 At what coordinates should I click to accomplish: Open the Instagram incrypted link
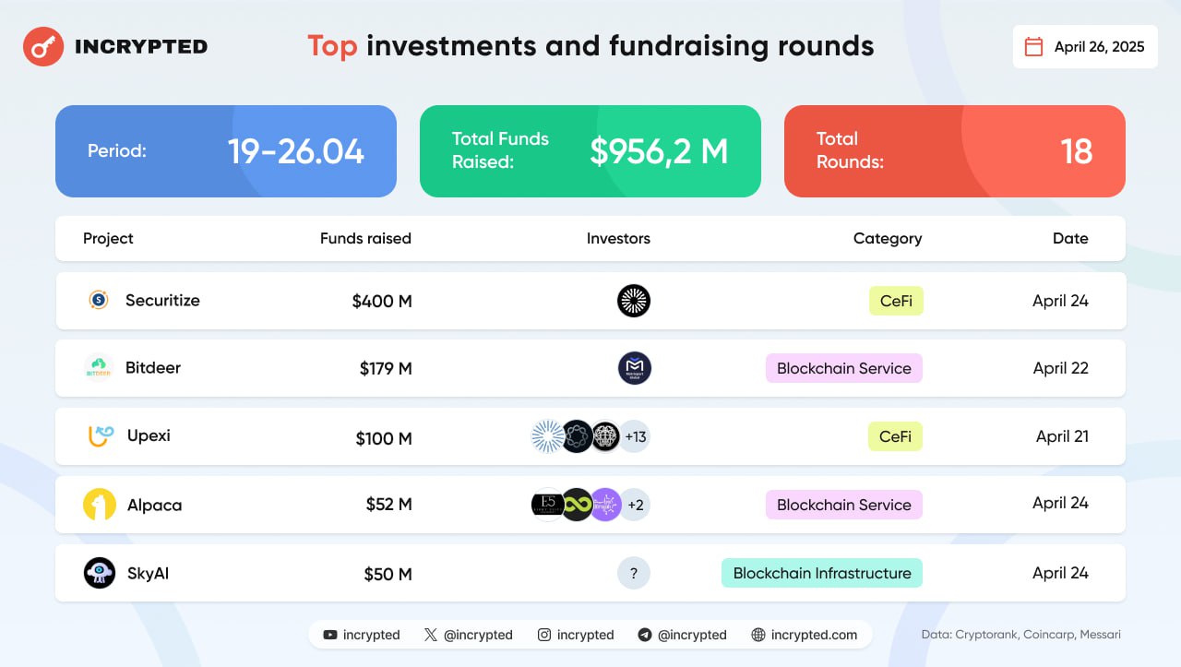pos(576,635)
